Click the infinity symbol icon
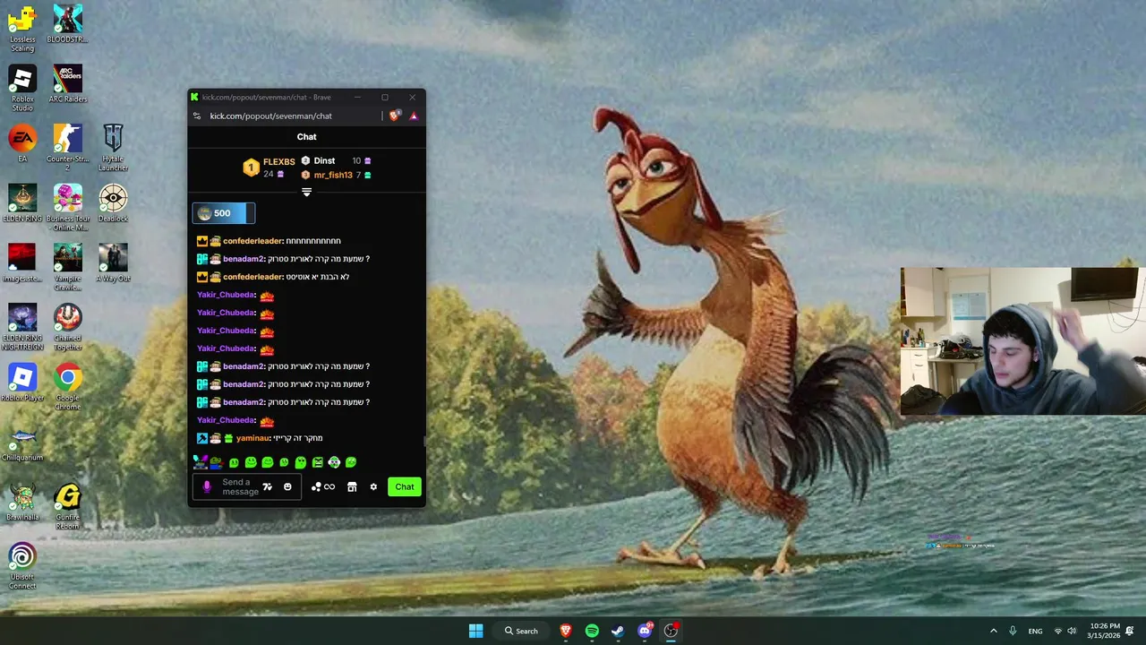The height and width of the screenshot is (645, 1146). 329,486
